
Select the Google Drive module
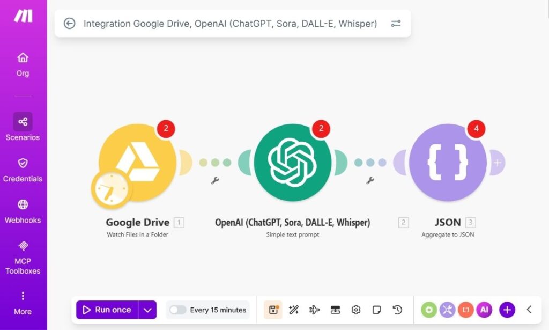[138, 163]
